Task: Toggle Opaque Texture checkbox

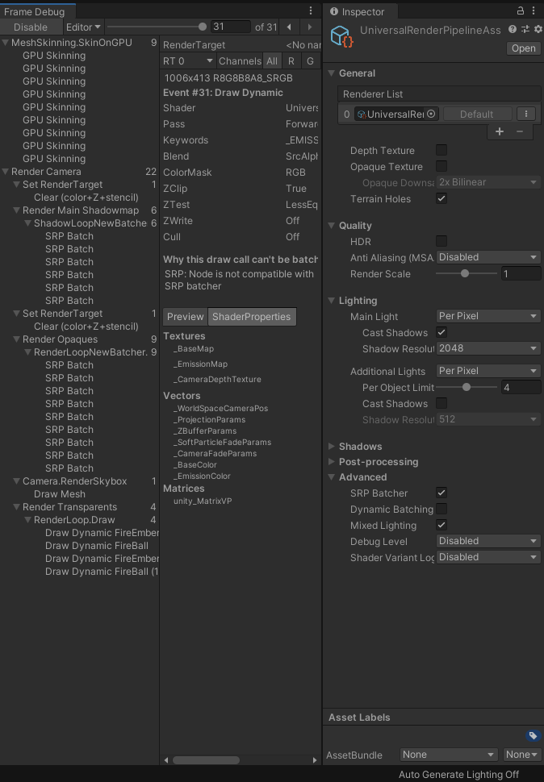Action: click(441, 166)
